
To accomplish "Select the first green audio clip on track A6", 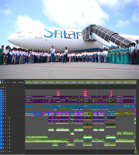I will 37,137.
